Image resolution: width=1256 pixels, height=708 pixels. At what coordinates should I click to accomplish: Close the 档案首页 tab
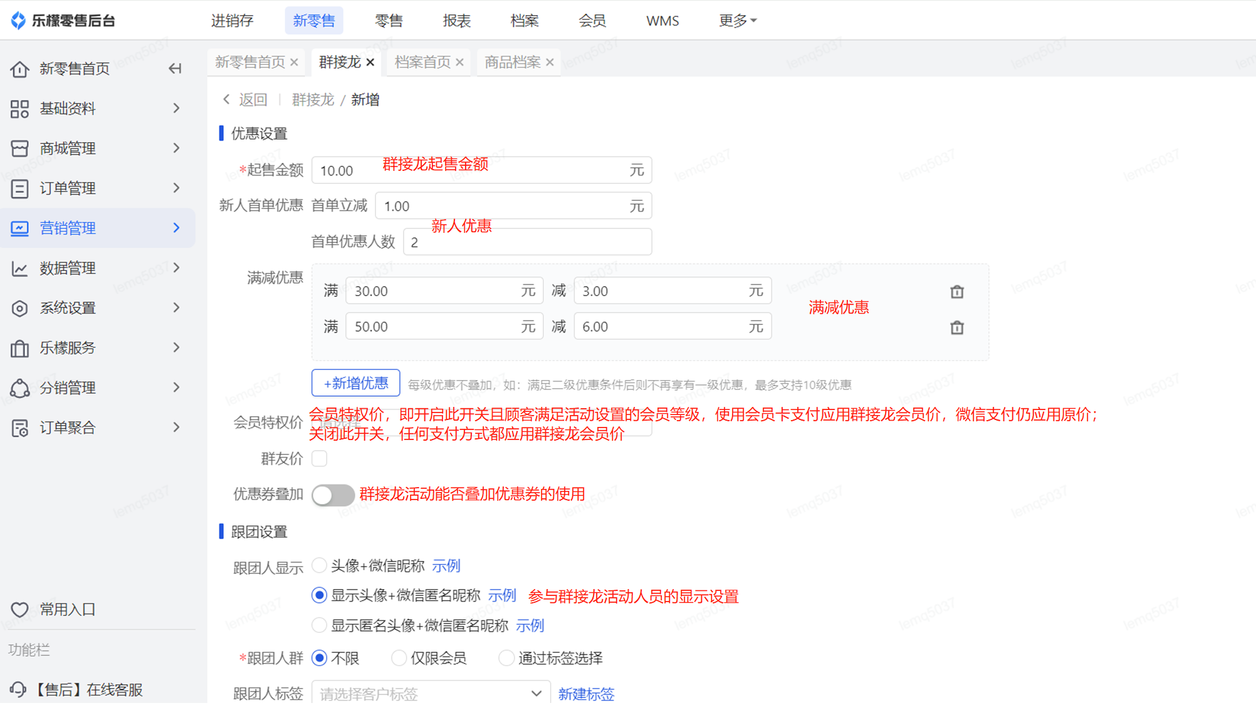(x=459, y=62)
